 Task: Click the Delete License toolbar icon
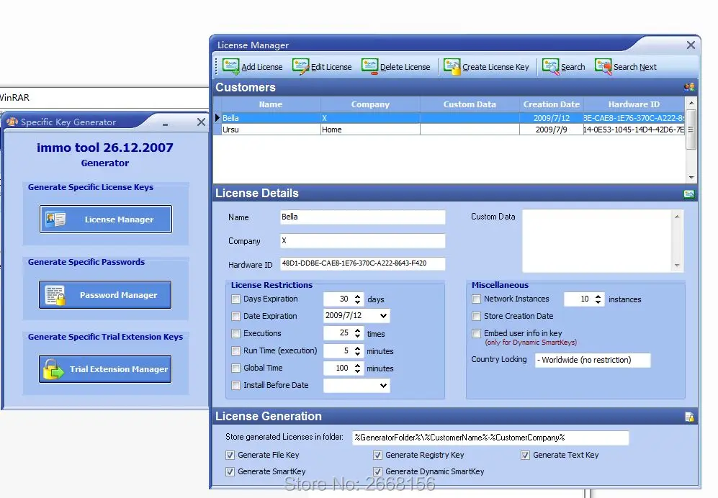[369, 66]
